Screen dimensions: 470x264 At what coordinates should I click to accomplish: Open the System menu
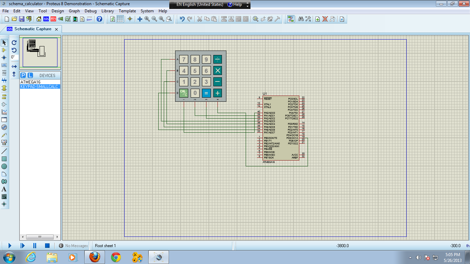click(x=147, y=11)
